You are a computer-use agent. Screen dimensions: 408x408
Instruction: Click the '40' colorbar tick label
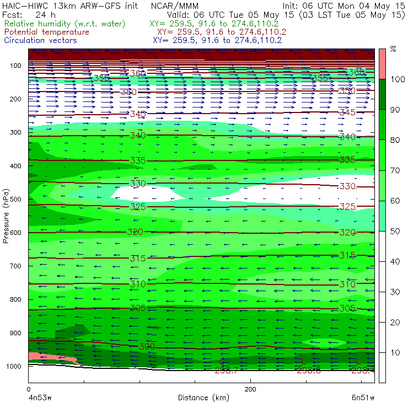(x=395, y=261)
